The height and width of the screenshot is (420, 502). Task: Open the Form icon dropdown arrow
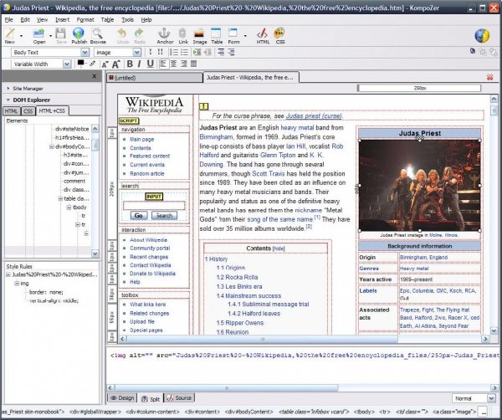tap(245, 35)
